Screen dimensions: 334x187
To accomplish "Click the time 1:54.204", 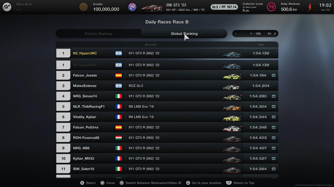I will pyautogui.click(x=261, y=86).
